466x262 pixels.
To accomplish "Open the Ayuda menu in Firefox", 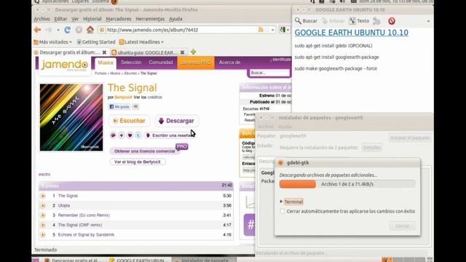I will 175,19.
